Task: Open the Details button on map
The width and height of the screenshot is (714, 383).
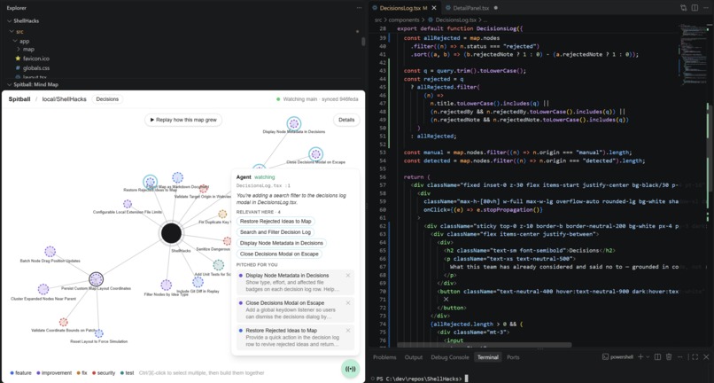Action: 346,120
